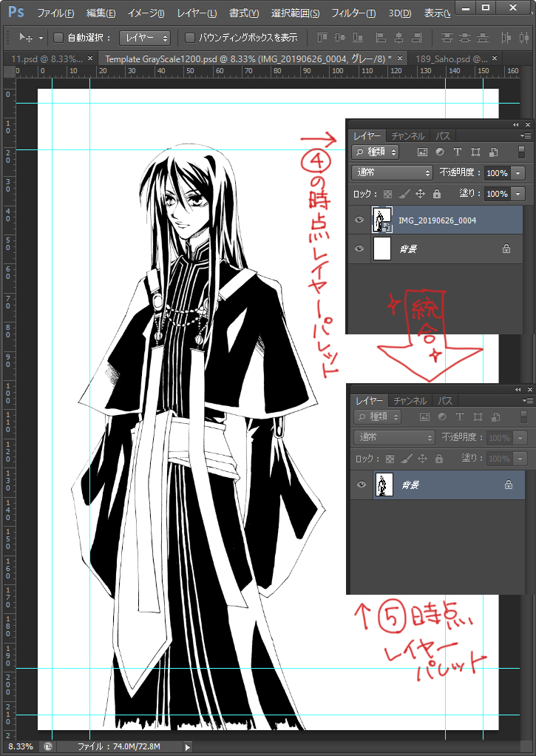Image resolution: width=536 pixels, height=756 pixels.
Task: Select the 背景 layer thumbnail in upper panel
Action: tap(382, 249)
